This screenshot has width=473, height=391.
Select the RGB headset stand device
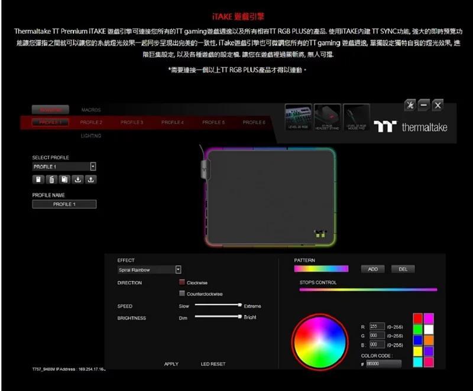(327, 117)
